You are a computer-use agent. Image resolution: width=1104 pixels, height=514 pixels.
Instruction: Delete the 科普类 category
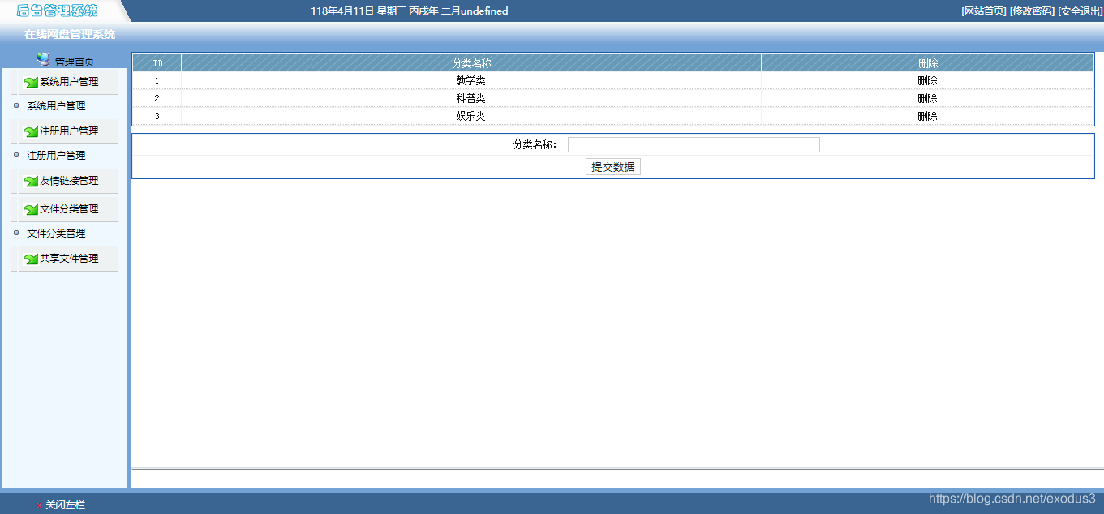point(928,99)
